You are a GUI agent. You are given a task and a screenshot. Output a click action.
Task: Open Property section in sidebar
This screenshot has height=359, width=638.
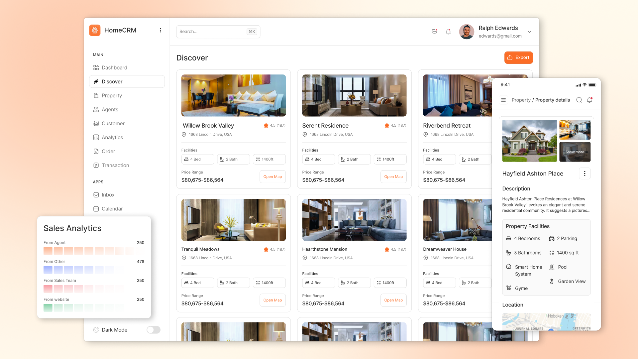point(127,95)
